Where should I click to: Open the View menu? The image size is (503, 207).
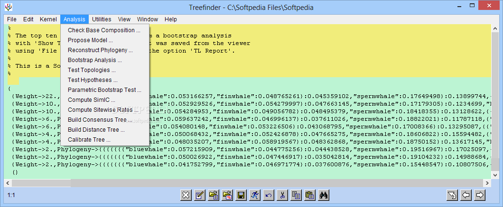click(x=124, y=19)
